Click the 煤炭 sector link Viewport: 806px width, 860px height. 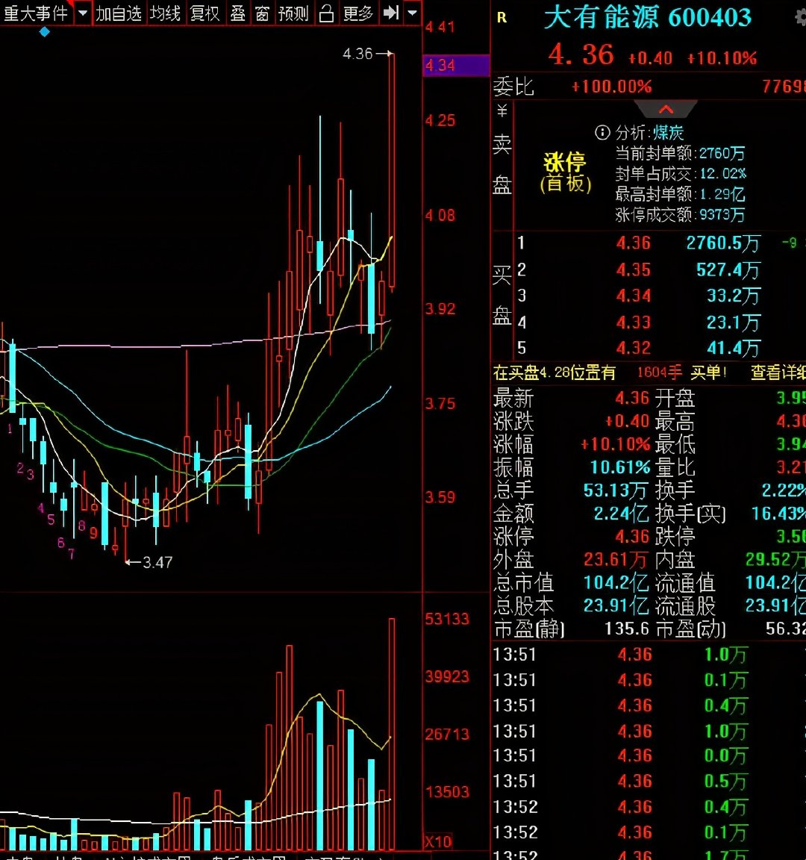669,133
